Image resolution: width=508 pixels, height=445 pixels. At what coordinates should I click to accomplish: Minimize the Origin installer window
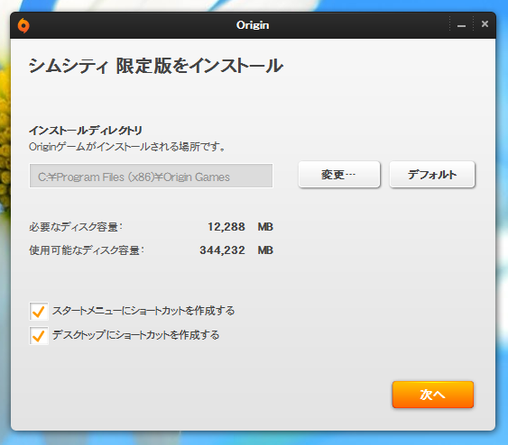tap(461, 25)
